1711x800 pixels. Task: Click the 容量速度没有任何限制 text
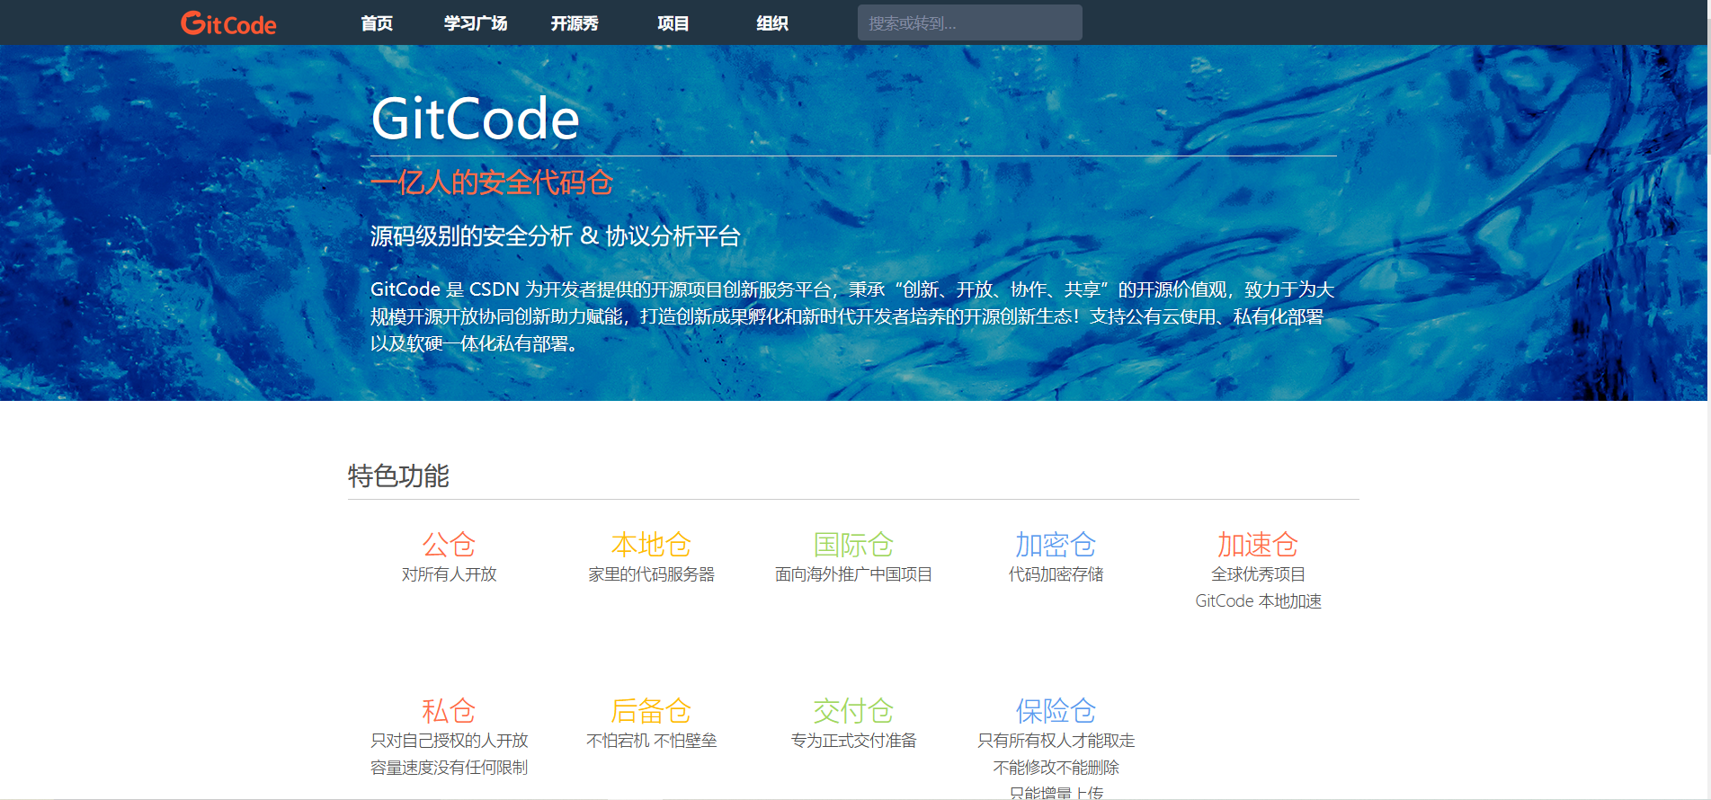point(449,768)
